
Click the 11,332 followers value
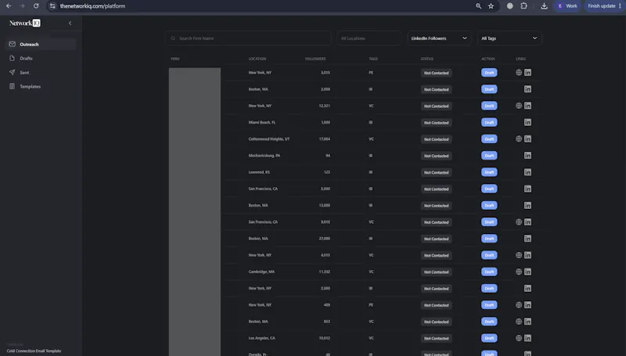(x=325, y=271)
